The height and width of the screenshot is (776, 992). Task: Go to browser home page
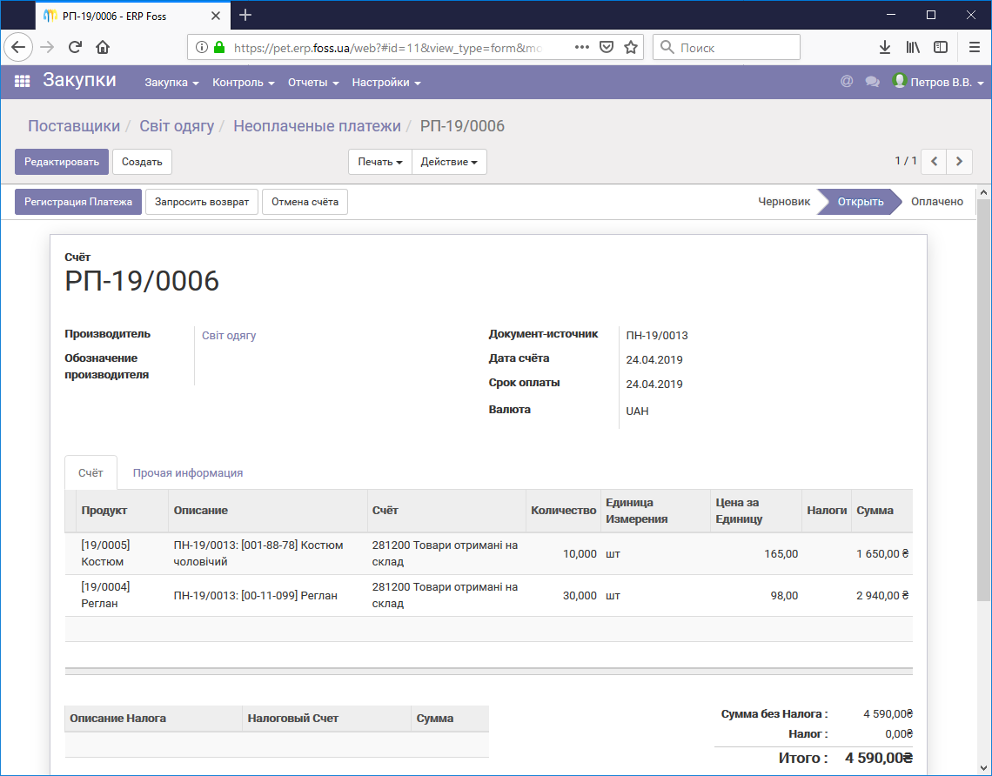103,47
